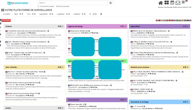193x110 pixels.
Task: Click the magnifier search button
Action: click(x=111, y=3)
